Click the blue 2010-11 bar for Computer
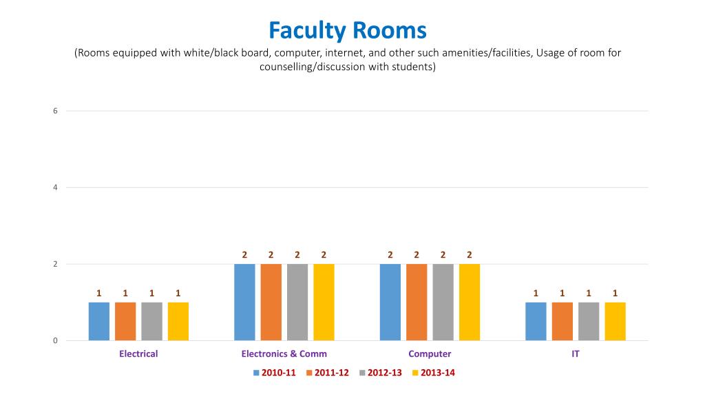Image resolution: width=705 pixels, height=396 pixels. pos(390,302)
